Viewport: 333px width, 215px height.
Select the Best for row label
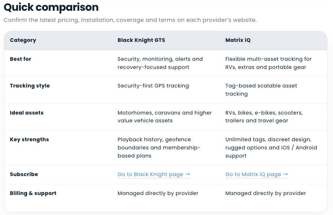pos(20,59)
